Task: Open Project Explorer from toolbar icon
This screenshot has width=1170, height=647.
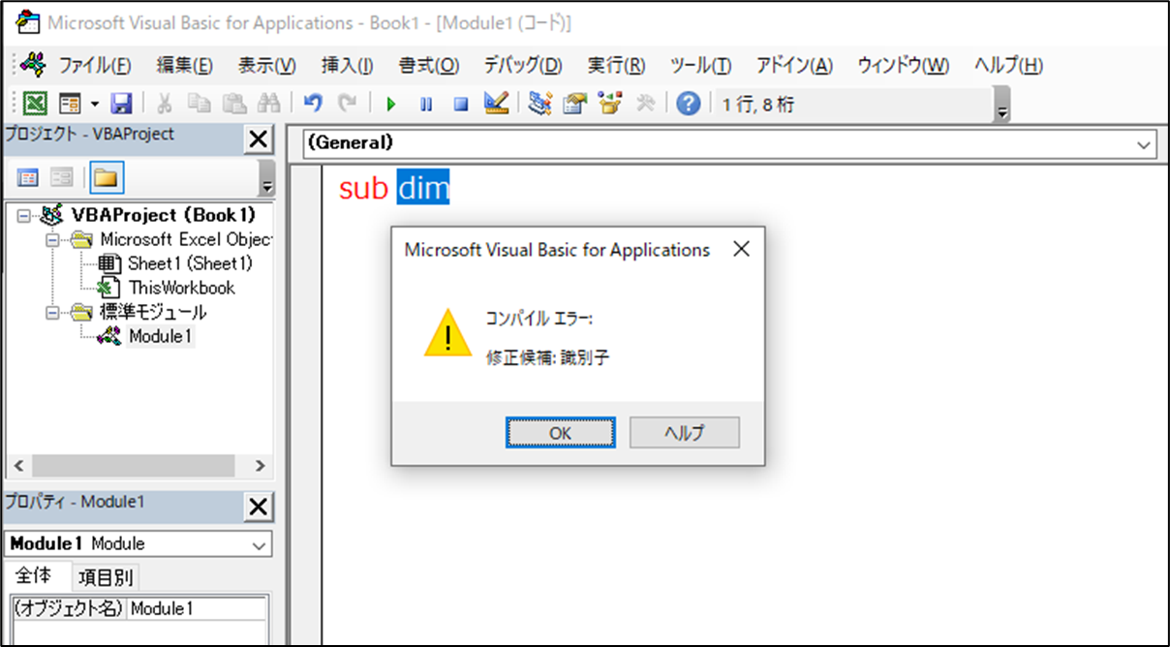Action: click(540, 104)
